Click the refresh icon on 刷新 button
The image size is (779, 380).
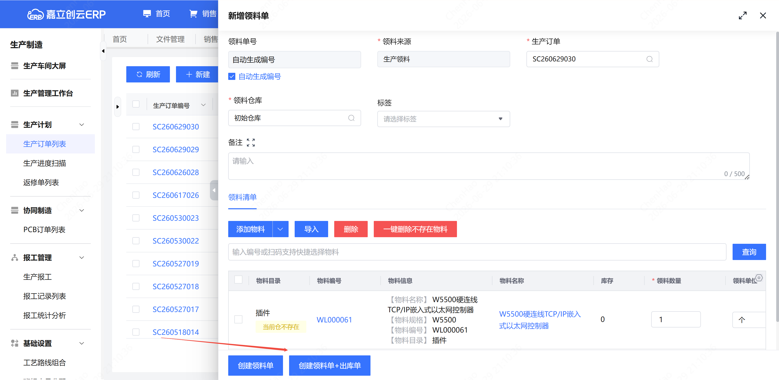tap(139, 74)
